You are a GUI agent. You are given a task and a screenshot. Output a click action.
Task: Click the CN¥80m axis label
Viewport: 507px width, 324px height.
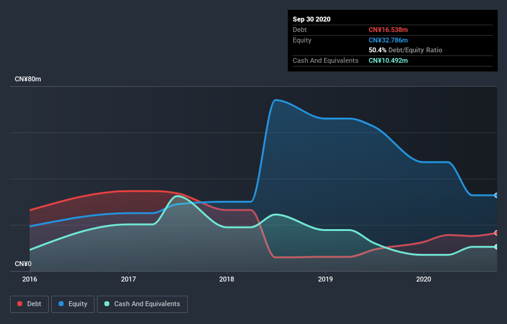[28, 79]
